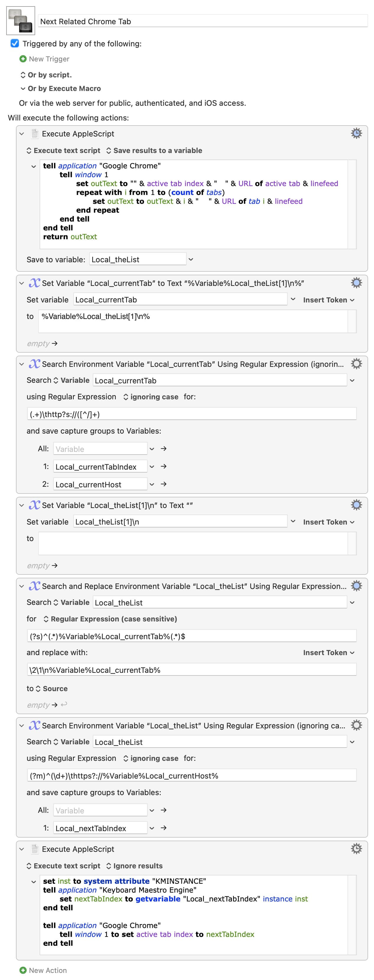Change 'Regular Expression (case sensitive)' match mode
374x980 pixels.
pos(110,619)
